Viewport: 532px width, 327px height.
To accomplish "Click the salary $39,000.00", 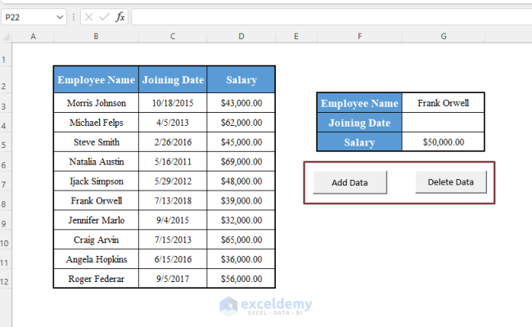I will click(241, 200).
